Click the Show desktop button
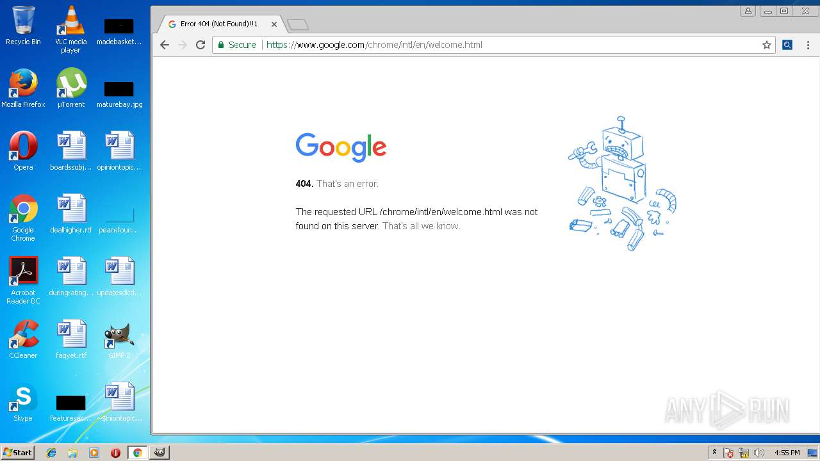This screenshot has width=820, height=461. click(x=814, y=453)
